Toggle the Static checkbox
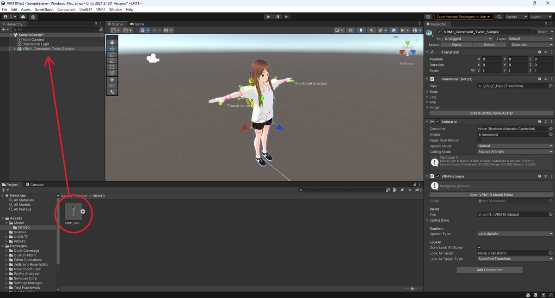Image resolution: width=555 pixels, height=298 pixels. click(535, 32)
